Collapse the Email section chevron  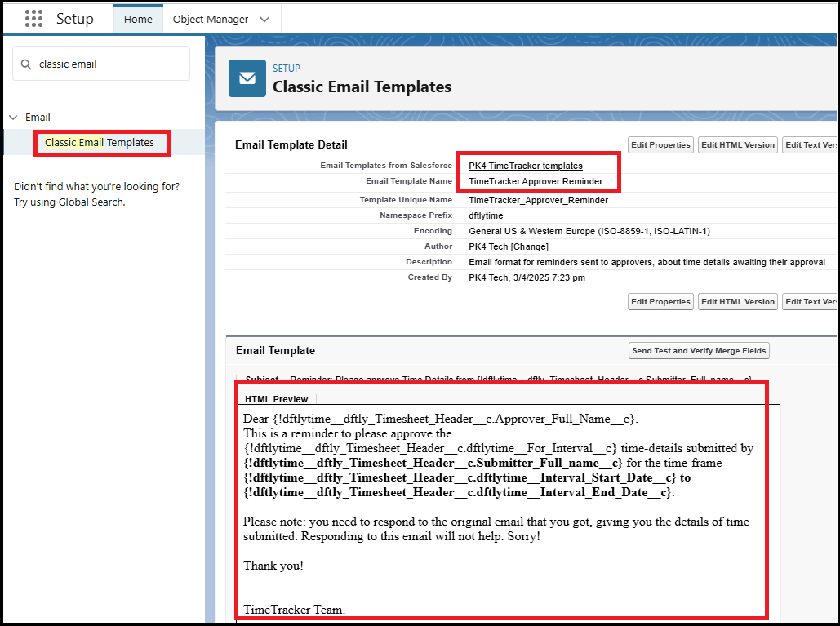[x=13, y=118]
